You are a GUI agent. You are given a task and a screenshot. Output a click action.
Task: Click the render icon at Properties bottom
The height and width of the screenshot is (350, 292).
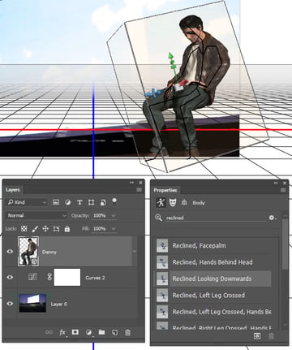point(257,336)
